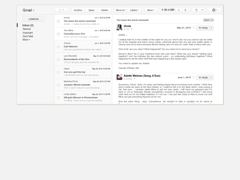Open the 'Descendants of the Sun' email

[83, 59]
